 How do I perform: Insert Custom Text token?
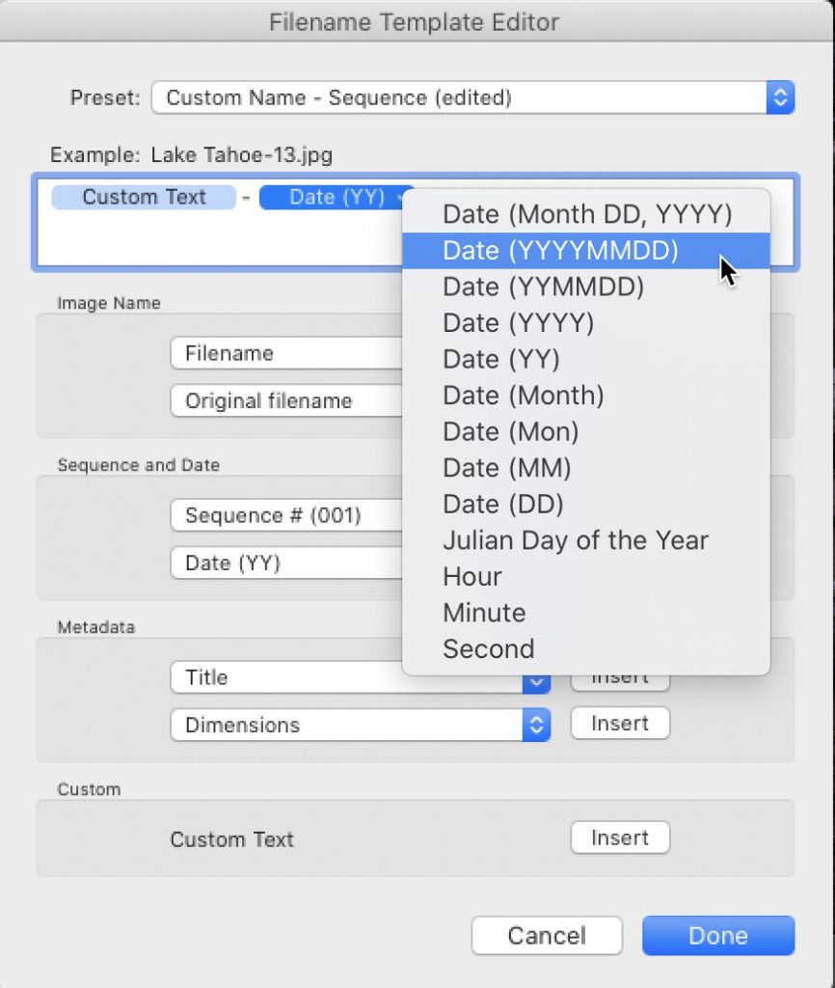click(x=620, y=837)
